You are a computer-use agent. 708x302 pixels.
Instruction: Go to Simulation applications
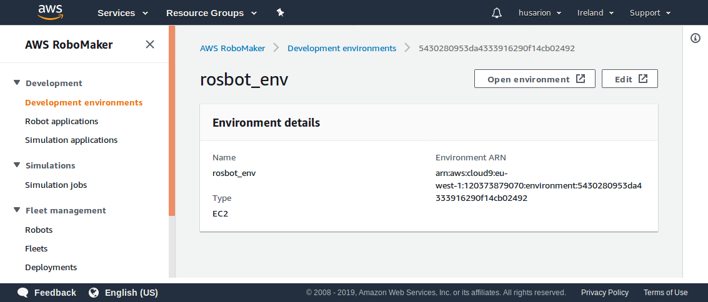[71, 140]
